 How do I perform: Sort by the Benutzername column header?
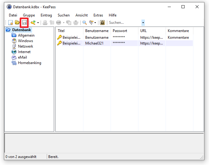97,31
